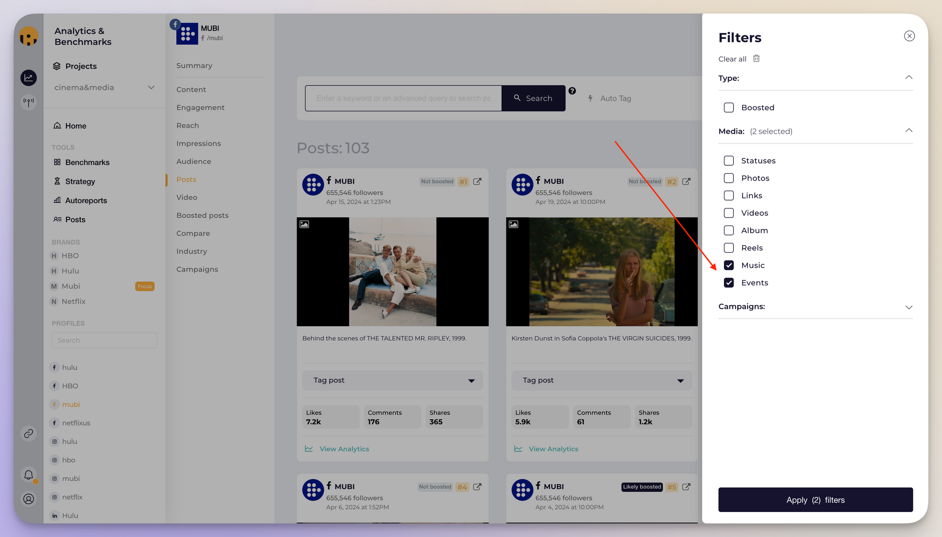The width and height of the screenshot is (942, 537).
Task: Open the Talented Mr. Ripley post image
Action: pos(392,272)
